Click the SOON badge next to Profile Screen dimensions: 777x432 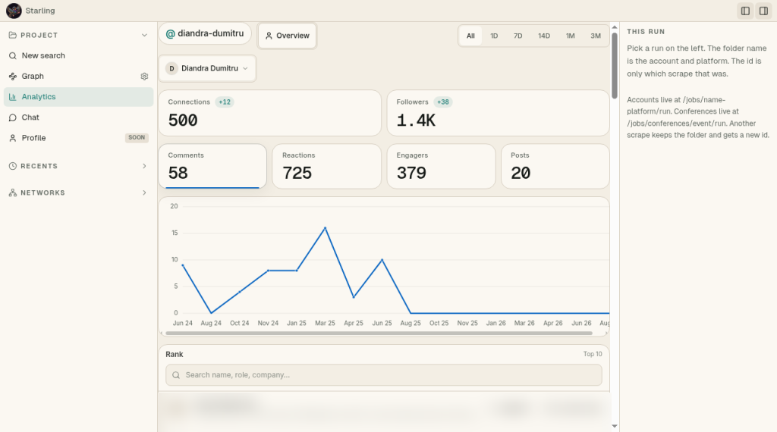137,138
